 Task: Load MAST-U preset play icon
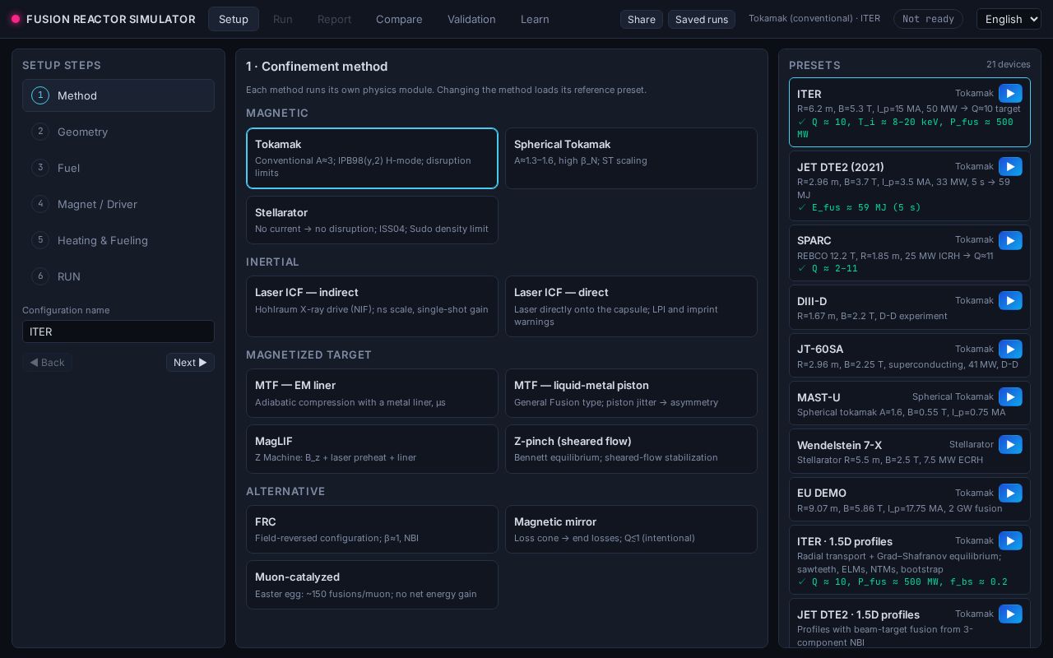[x=1010, y=397]
